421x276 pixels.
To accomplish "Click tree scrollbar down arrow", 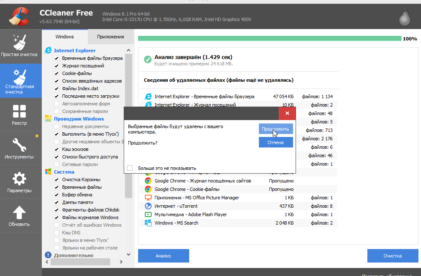I will click(x=129, y=255).
